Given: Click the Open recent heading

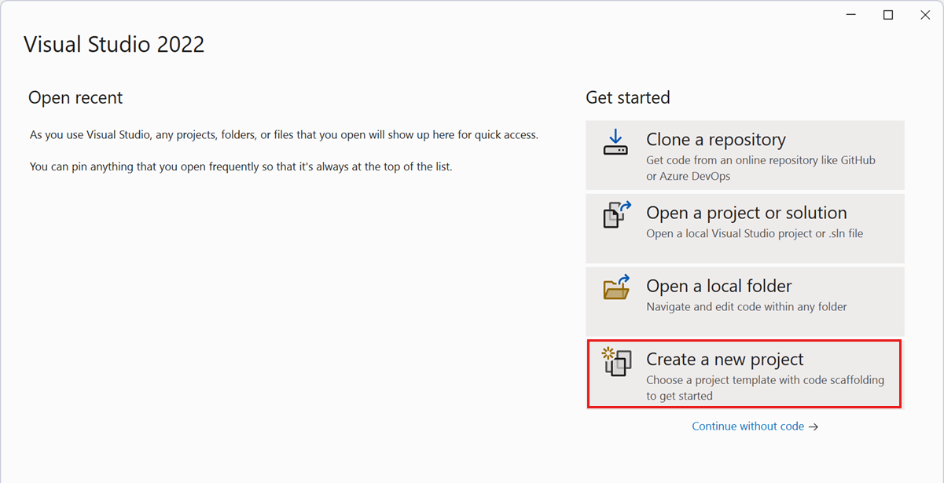Looking at the screenshot, I should tap(75, 97).
